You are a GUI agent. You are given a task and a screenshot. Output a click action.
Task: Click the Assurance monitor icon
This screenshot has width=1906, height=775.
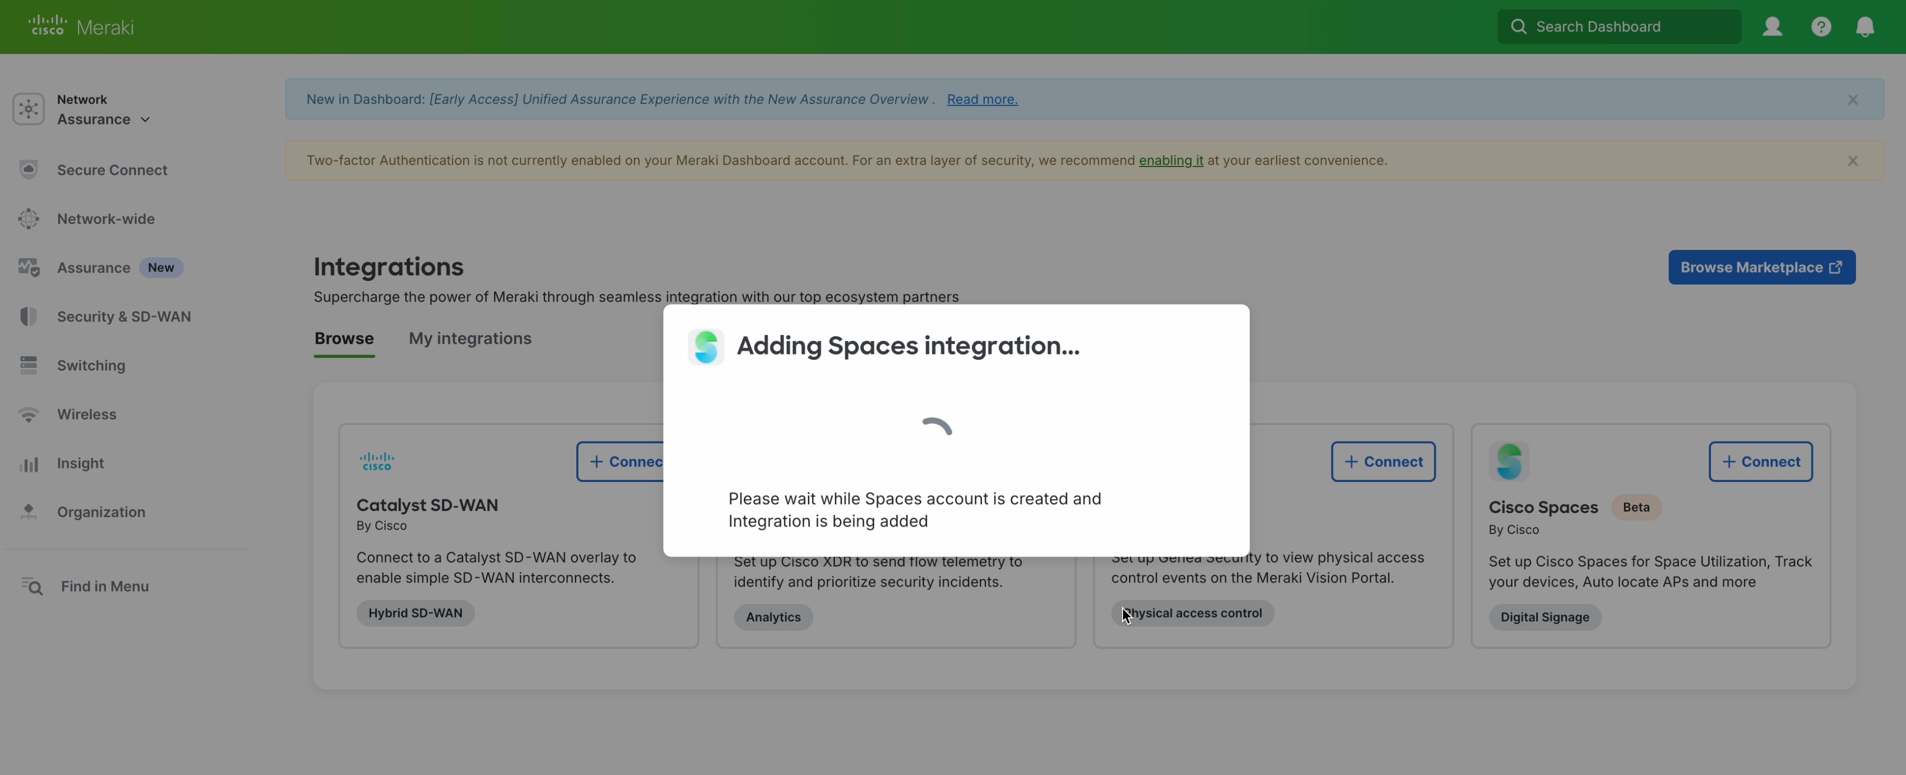29,267
